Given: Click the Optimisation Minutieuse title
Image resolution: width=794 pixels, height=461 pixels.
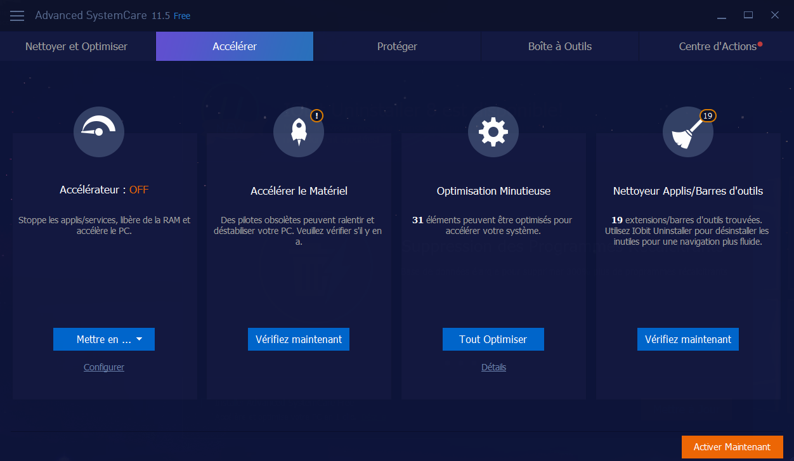Looking at the screenshot, I should [493, 191].
